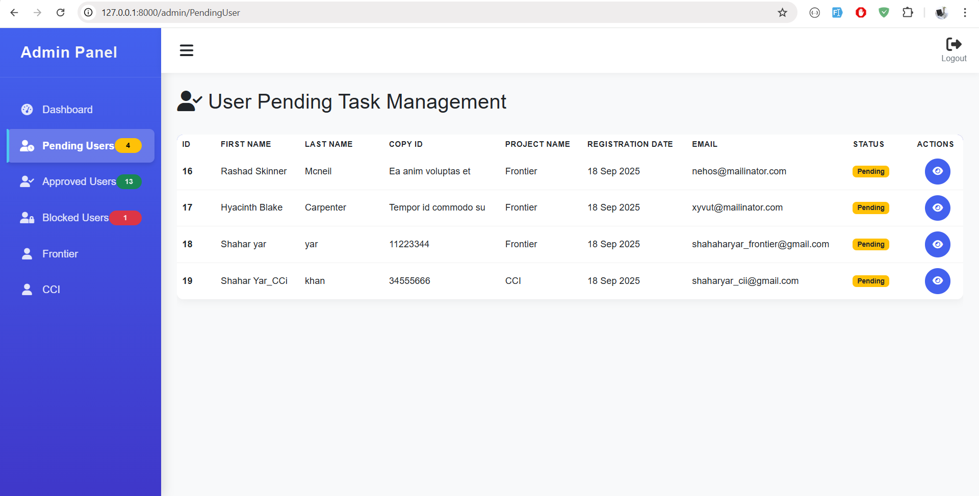Screen dimensions: 979x496
Task: View user ID 18 using eye button
Action: (x=937, y=245)
